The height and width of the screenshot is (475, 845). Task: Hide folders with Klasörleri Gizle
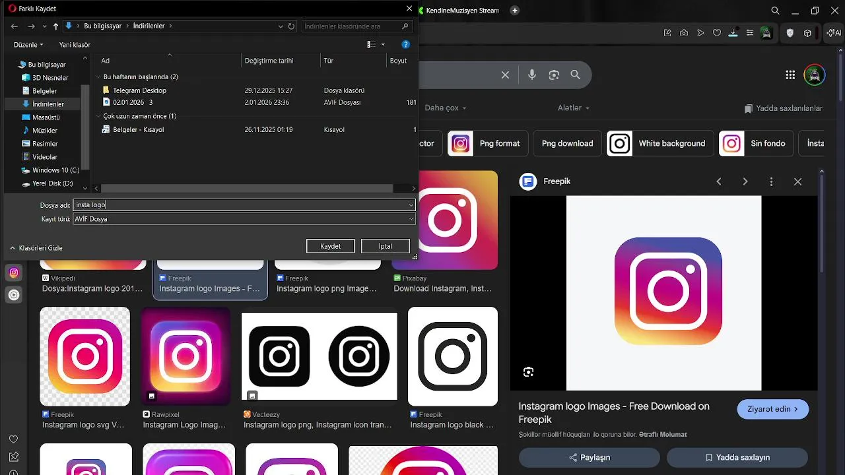(x=36, y=248)
